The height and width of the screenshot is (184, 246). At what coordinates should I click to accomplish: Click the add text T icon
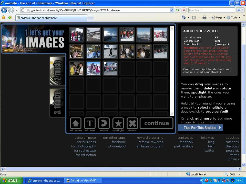(x=90, y=123)
